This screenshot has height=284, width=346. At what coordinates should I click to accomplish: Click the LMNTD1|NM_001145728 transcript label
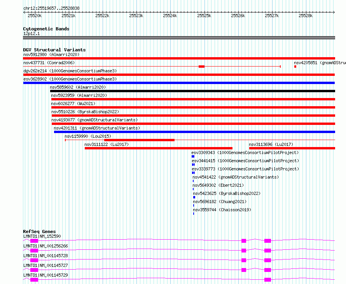45,256
